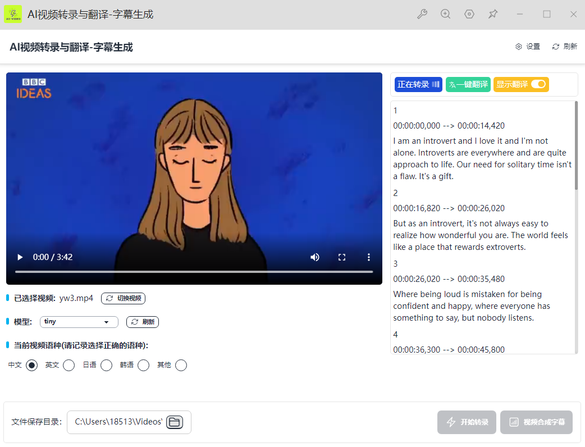Screen dimensions: 585x447
Task: Click the video progress seek bar
Action: click(194, 272)
